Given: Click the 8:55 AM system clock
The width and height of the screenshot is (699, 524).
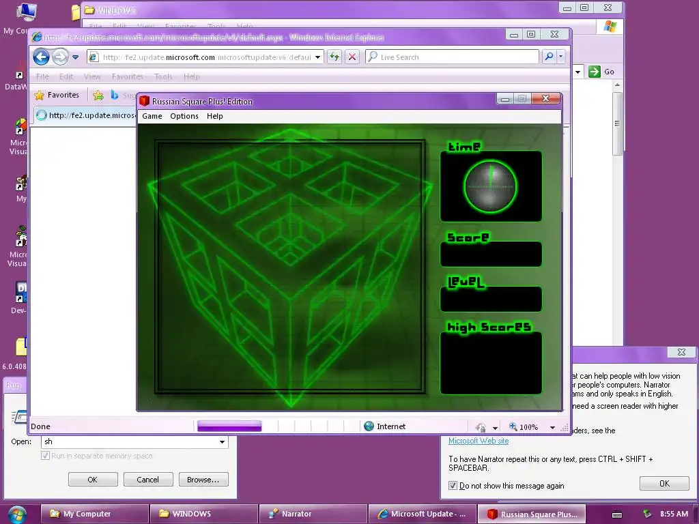Looking at the screenshot, I should (x=674, y=514).
